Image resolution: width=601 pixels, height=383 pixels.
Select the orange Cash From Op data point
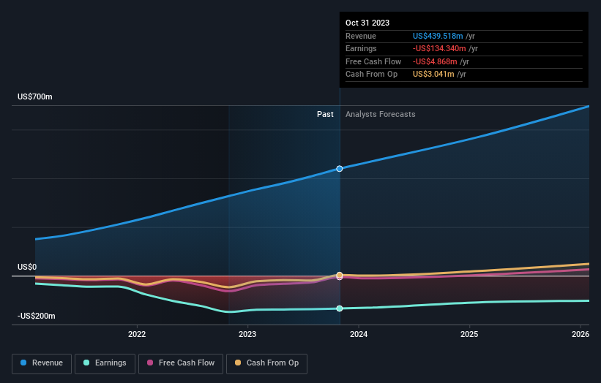click(x=340, y=275)
